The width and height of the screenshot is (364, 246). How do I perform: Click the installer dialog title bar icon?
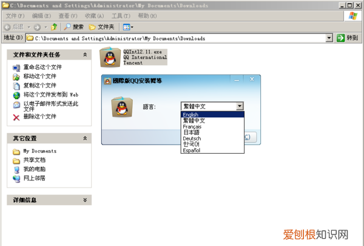(x=107, y=81)
